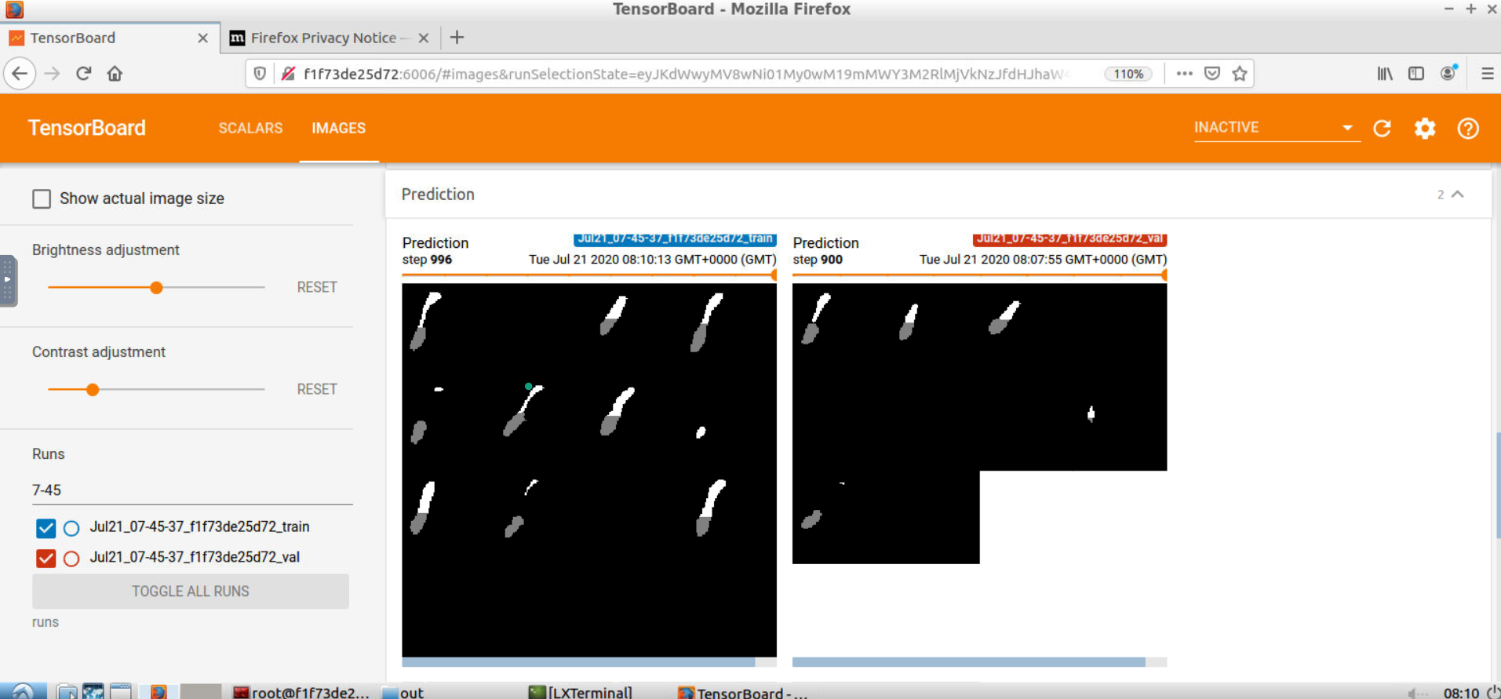Viewport: 1501px width, 699px height.
Task: Open the train prediction image at step 996
Action: [x=589, y=470]
